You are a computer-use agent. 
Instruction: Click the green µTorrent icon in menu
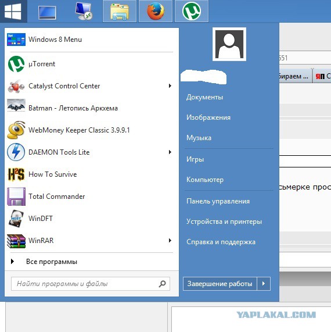point(16,64)
